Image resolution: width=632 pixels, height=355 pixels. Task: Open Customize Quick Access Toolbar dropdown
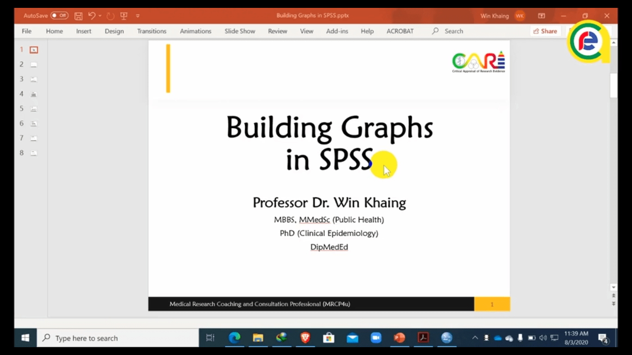138,16
